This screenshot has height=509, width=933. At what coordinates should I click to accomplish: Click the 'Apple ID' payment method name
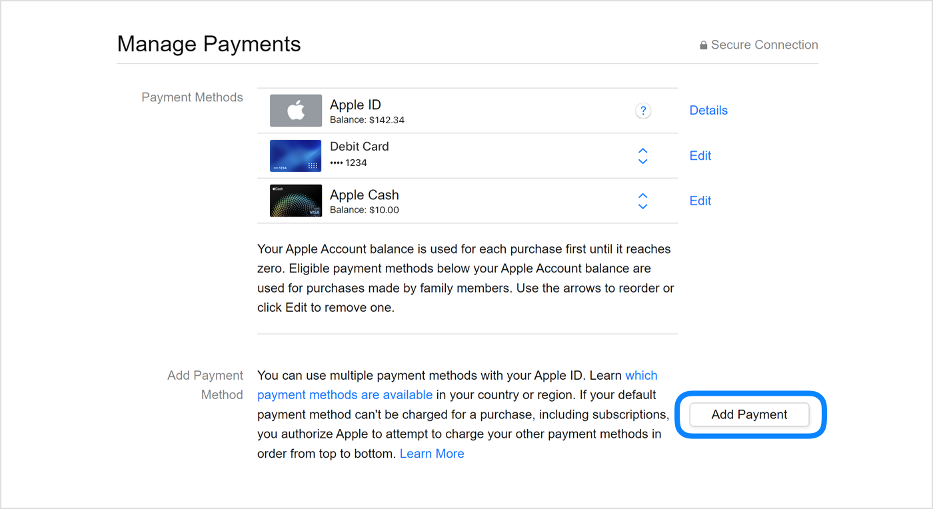(x=355, y=105)
